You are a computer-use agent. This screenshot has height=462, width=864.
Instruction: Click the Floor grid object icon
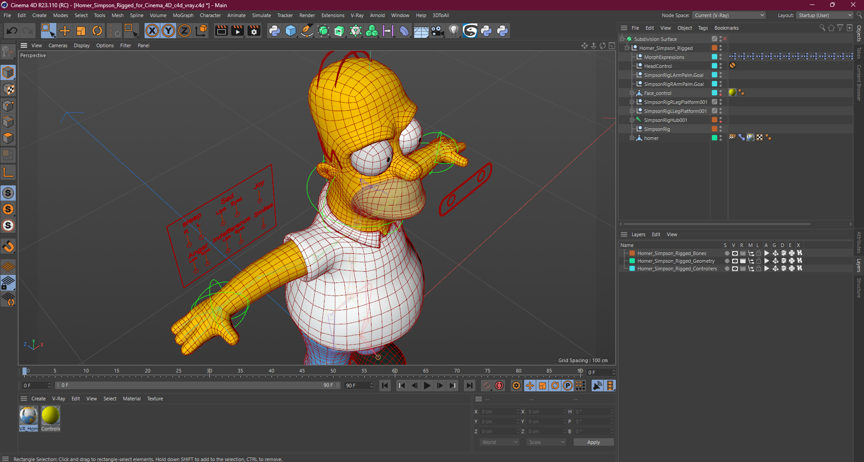pos(421,31)
